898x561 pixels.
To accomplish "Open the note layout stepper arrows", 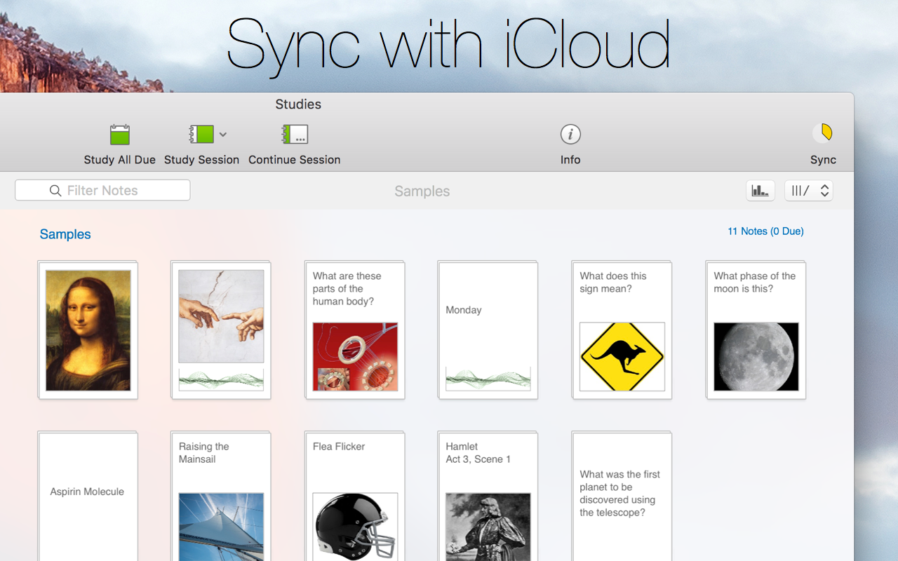I will (x=824, y=190).
